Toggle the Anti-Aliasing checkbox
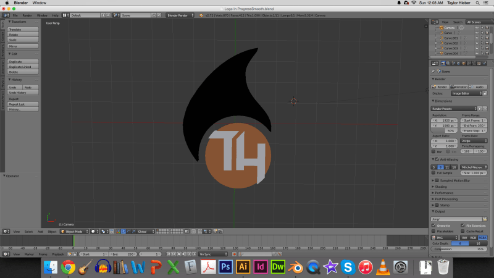 click(x=437, y=159)
